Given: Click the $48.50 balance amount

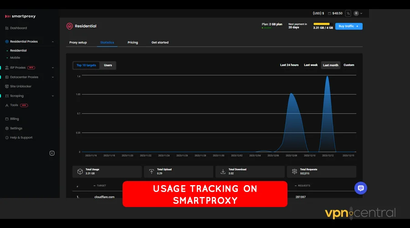Looking at the screenshot, I should pos(337,13).
